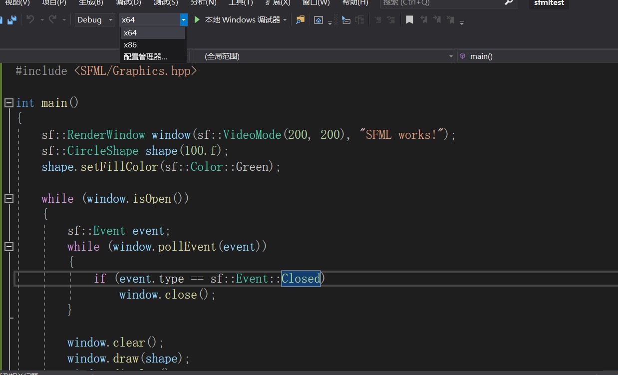Click the window.draw(shape); statement
This screenshot has height=375, width=618.
click(129, 359)
